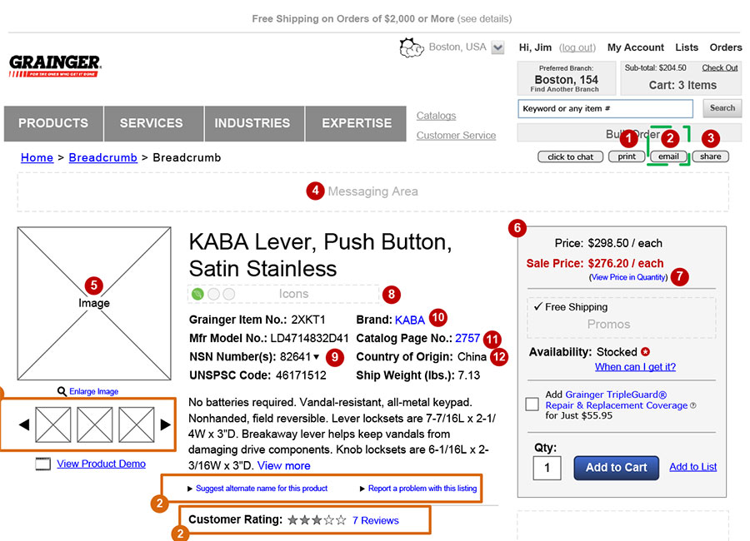Click the previous thumbnail left arrow
The width and height of the screenshot is (750, 541).
click(x=24, y=424)
